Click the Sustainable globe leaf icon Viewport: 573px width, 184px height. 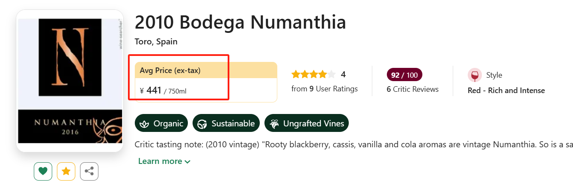pos(202,124)
